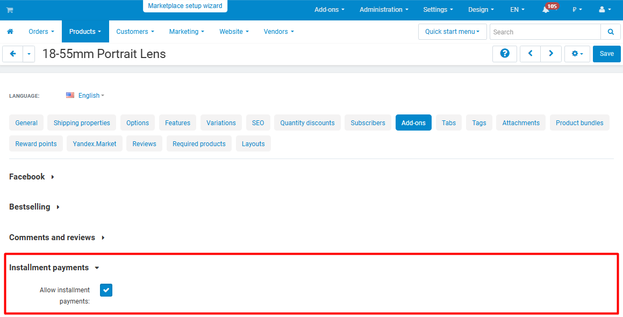Screen dimensions: 623x317
Task: Click the back arrow button
Action: pos(13,54)
